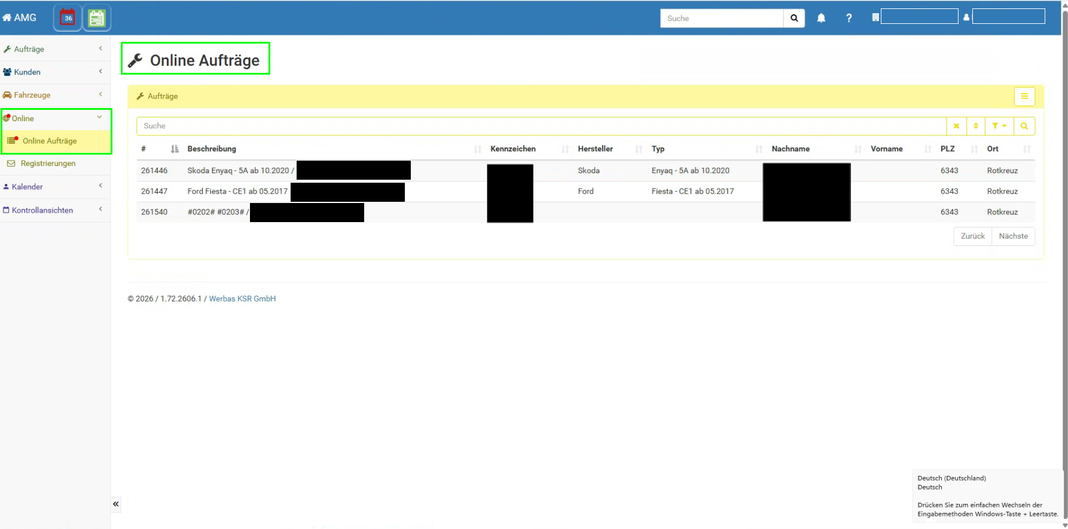The width and height of the screenshot is (1068, 529).
Task: Run table search with yellow magnifier icon
Action: pyautogui.click(x=1024, y=126)
